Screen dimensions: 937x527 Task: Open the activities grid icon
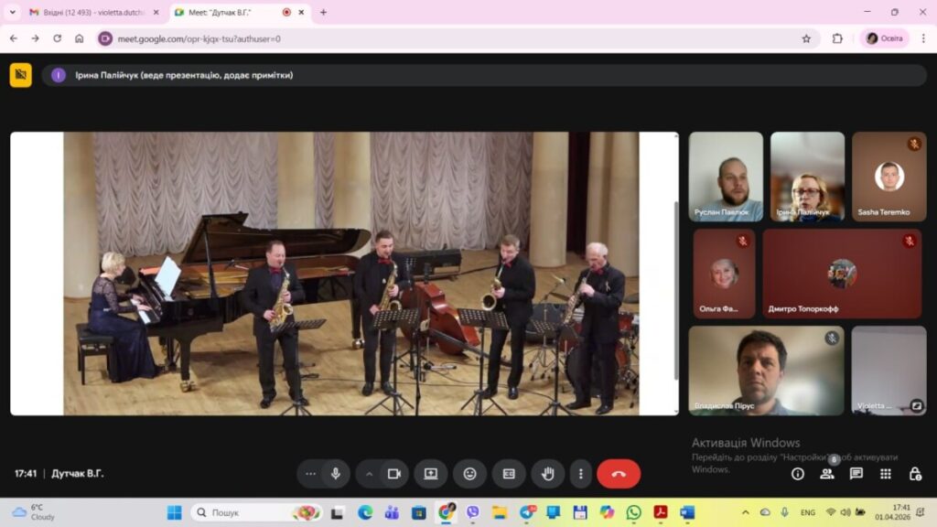886,474
